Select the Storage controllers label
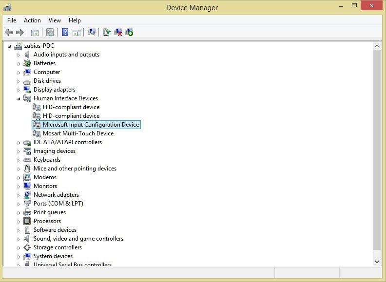This screenshot has height=282, width=386. pos(58,247)
